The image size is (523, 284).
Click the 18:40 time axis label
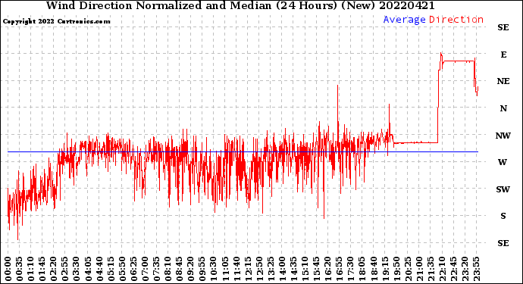(374, 268)
